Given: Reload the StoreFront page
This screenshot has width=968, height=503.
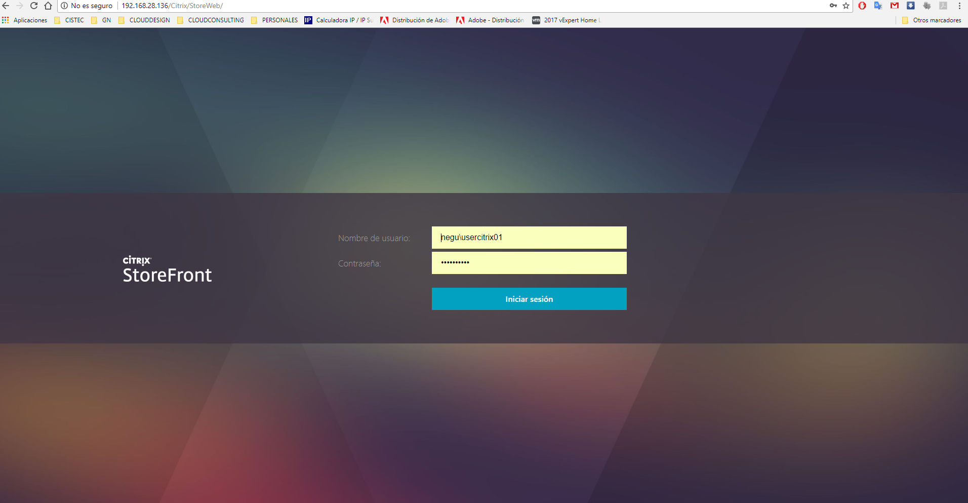Looking at the screenshot, I should coord(33,6).
